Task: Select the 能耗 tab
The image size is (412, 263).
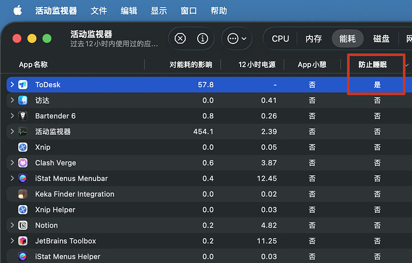Action: 348,39
